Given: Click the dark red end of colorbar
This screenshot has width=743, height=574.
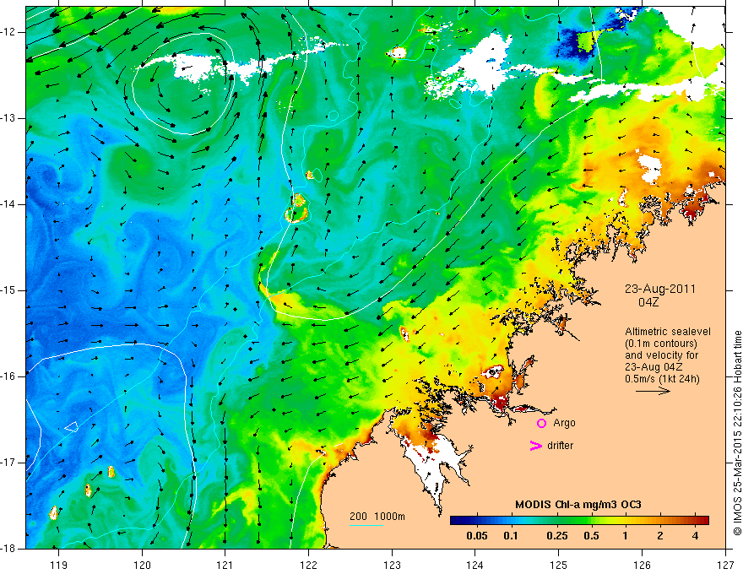Looking at the screenshot, I should click(703, 521).
